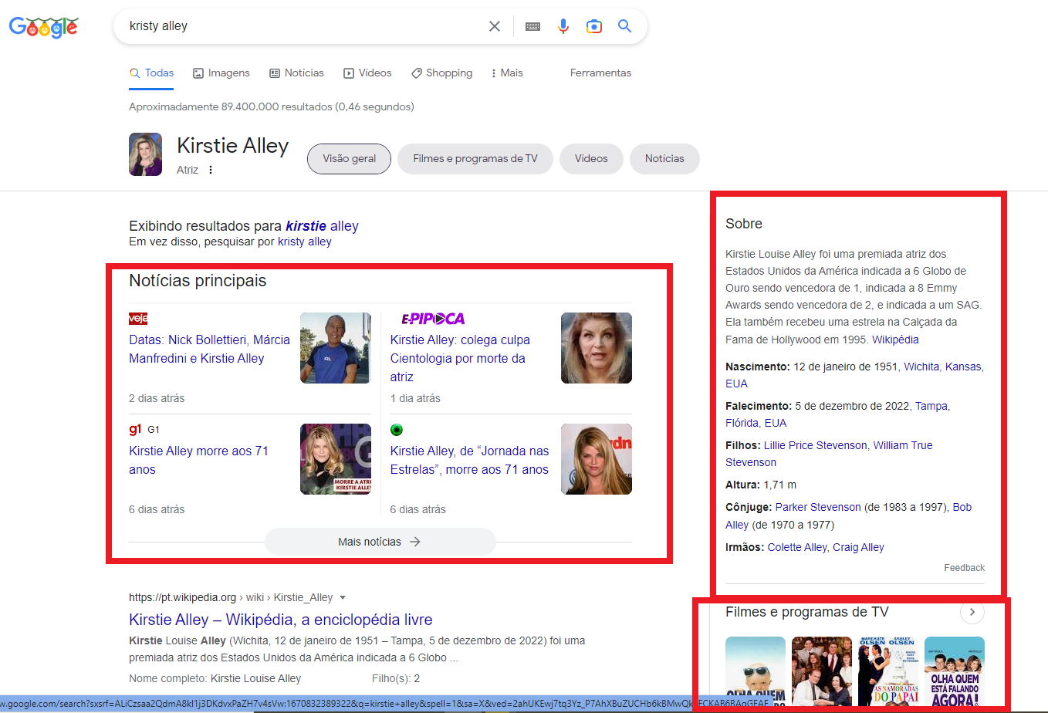
Task: Click Kirstie Alley profile thumbnail
Action: coord(145,154)
